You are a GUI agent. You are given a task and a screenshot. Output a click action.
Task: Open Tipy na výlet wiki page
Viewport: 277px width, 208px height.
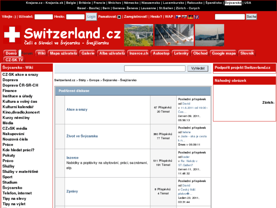tap(14, 204)
